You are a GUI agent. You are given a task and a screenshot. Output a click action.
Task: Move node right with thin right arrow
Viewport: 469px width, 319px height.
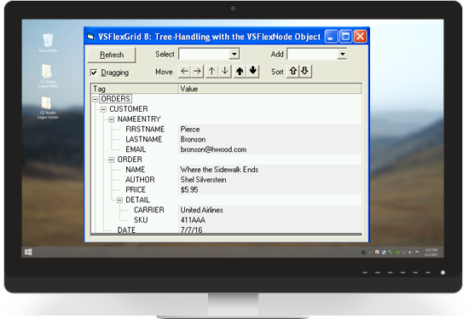(197, 72)
